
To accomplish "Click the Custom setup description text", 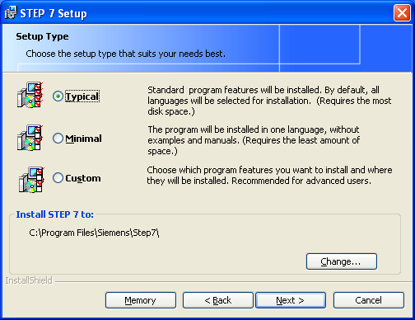I will point(269,176).
